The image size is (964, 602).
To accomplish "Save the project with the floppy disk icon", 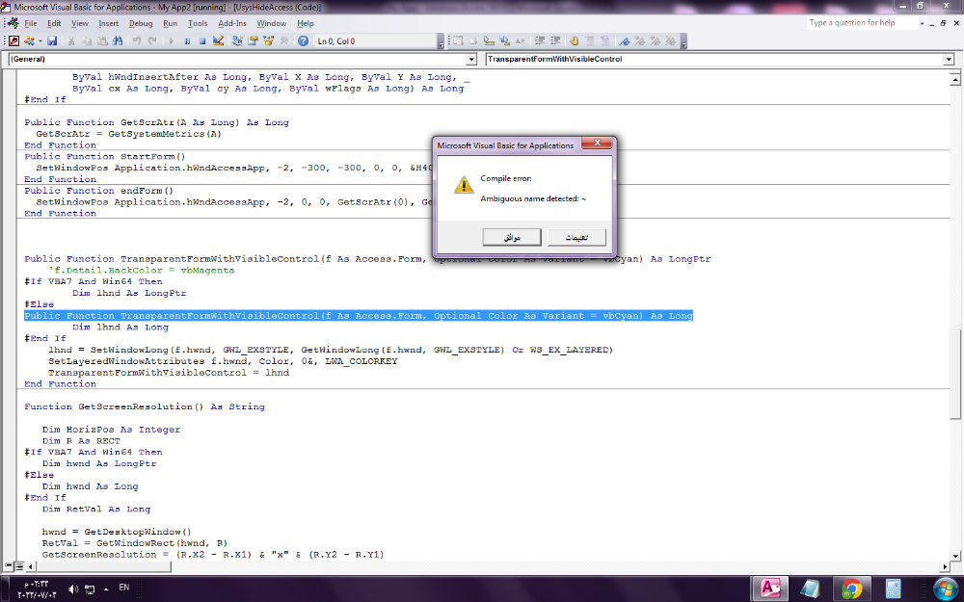I will (x=52, y=41).
